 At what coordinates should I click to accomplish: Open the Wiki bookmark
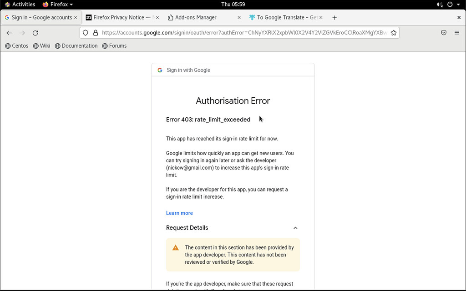pyautogui.click(x=41, y=45)
